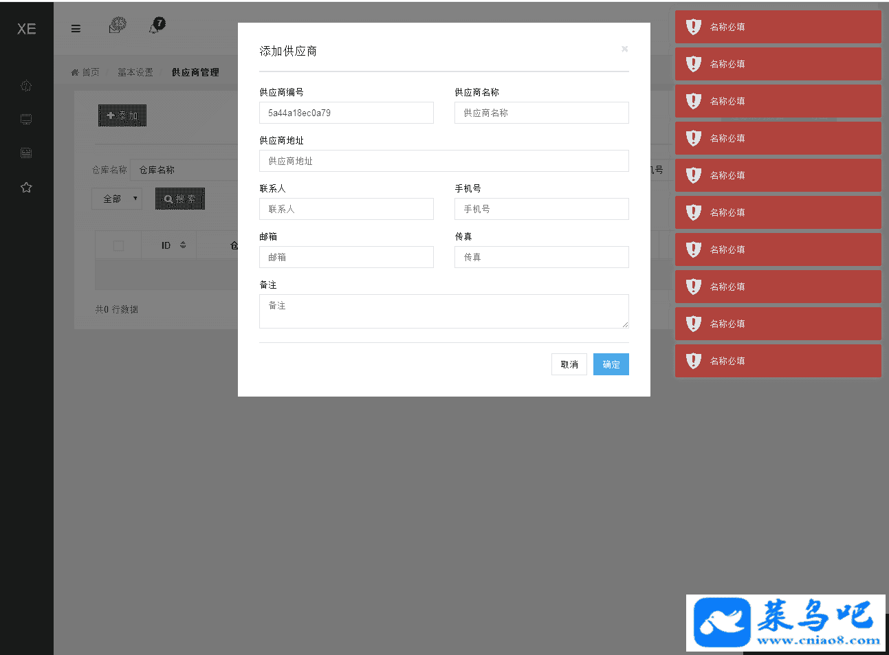Image resolution: width=889 pixels, height=655 pixels.
Task: Click the XE logo in the sidebar
Action: tap(27, 29)
